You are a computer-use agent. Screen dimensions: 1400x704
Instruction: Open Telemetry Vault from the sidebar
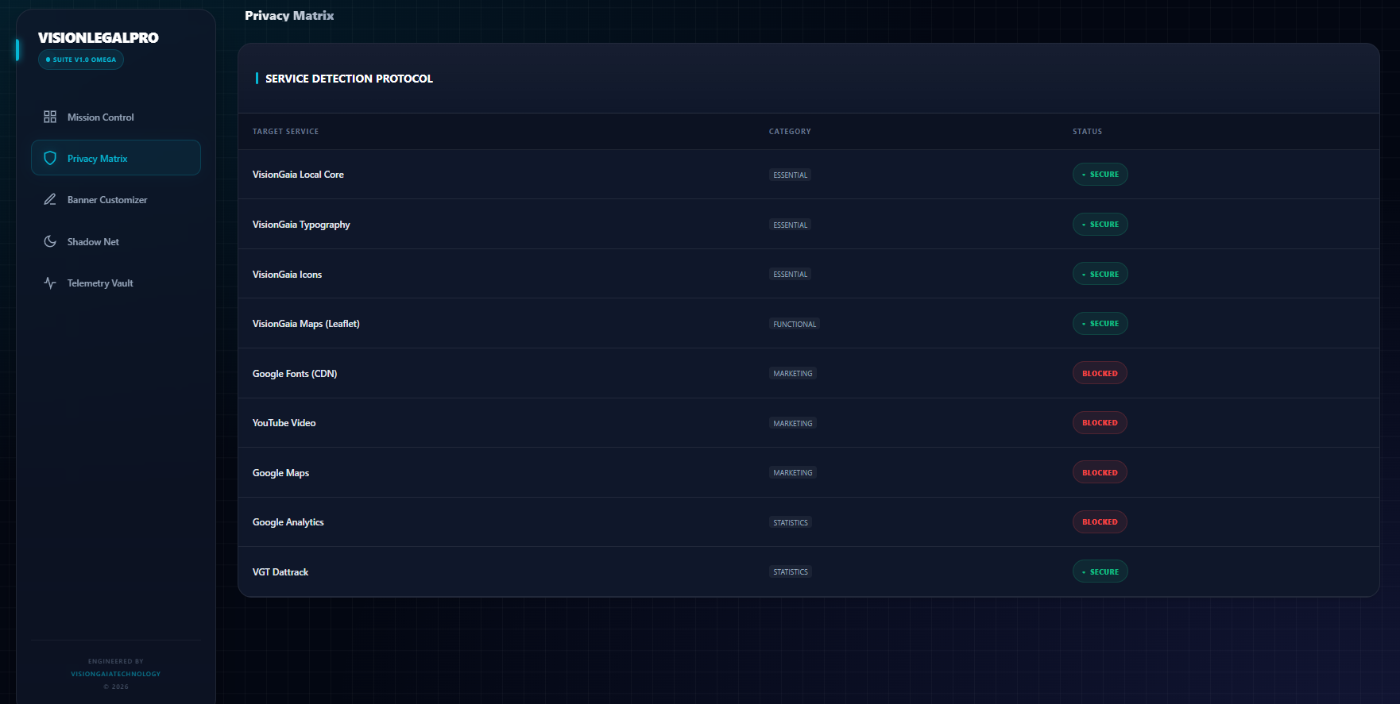pyautogui.click(x=116, y=283)
